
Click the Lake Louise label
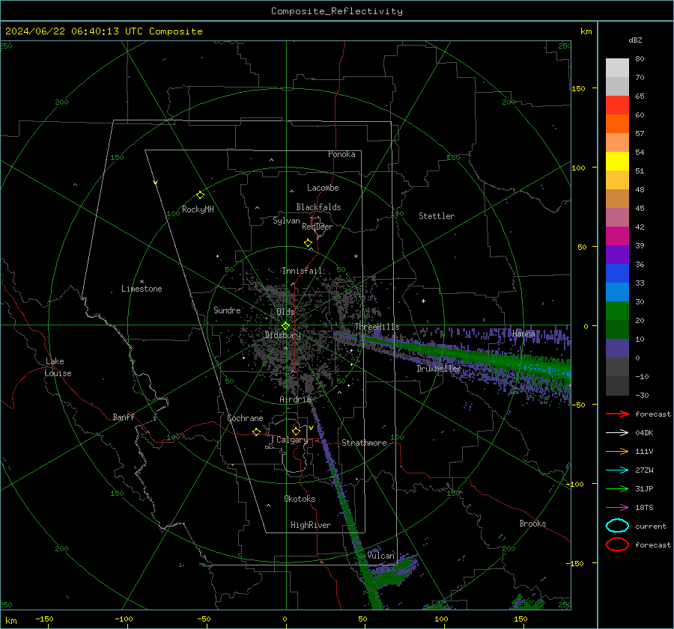[58, 367]
